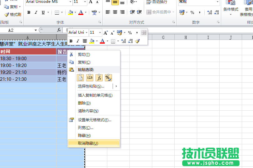The width and height of the screenshot is (253, 168).
Task: Click mini toolbar grow font icon
Action: pyautogui.click(x=105, y=33)
